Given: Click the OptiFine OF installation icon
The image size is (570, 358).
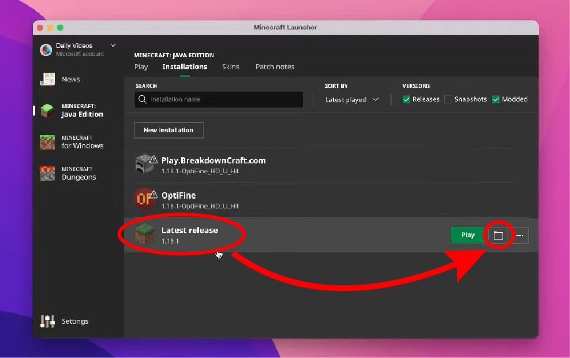Looking at the screenshot, I should click(x=144, y=199).
